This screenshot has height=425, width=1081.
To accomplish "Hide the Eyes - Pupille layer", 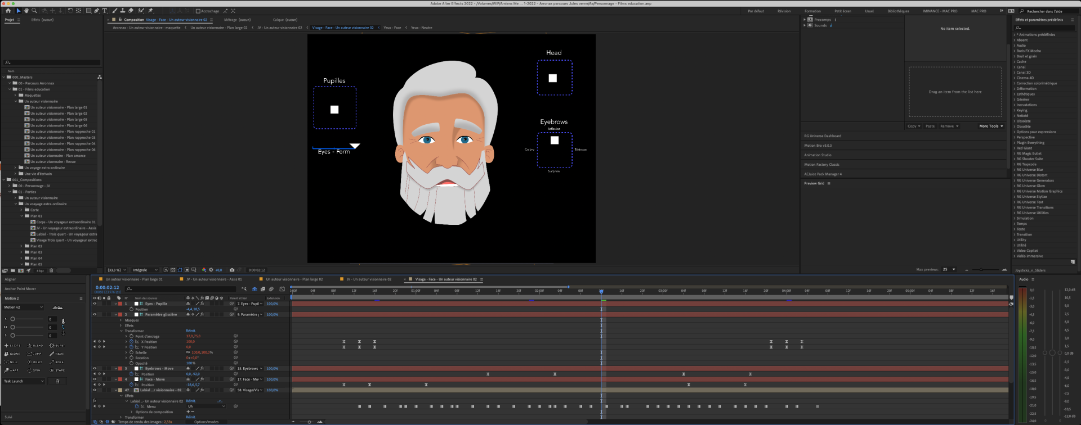I will tap(95, 304).
